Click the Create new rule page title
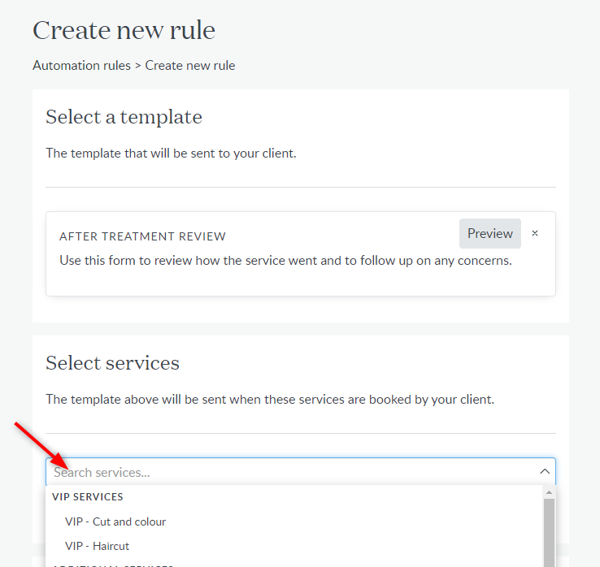The image size is (600, 567). click(x=124, y=30)
